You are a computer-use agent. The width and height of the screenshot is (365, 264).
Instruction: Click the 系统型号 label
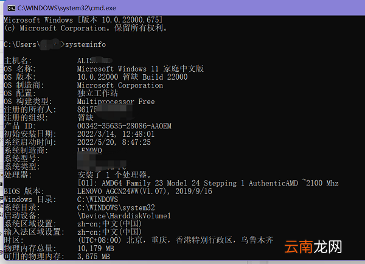[x=22, y=159]
